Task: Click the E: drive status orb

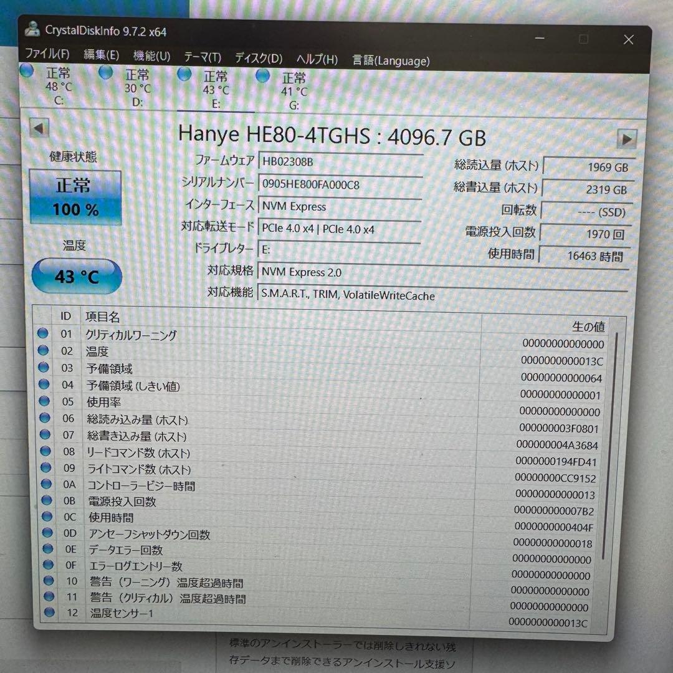Action: (x=184, y=74)
